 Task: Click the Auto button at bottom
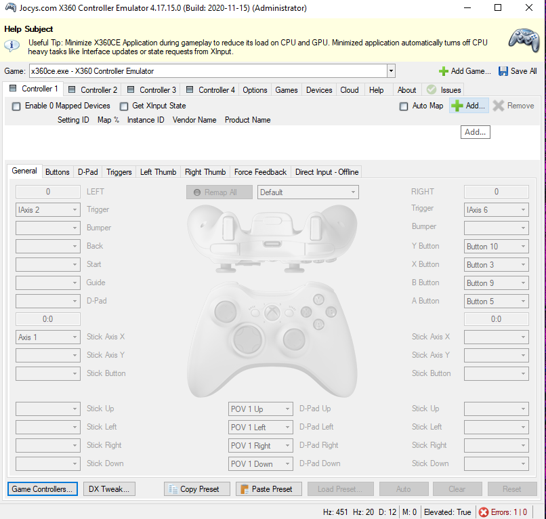point(404,489)
